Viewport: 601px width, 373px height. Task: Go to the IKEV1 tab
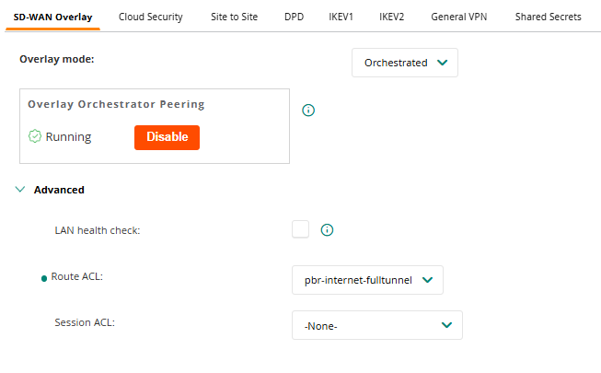pyautogui.click(x=341, y=17)
